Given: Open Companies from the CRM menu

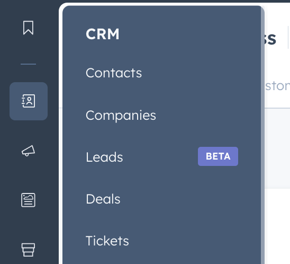Looking at the screenshot, I should click(121, 116).
